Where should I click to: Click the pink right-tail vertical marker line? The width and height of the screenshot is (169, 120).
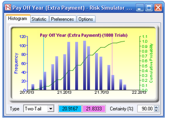click(x=112, y=56)
